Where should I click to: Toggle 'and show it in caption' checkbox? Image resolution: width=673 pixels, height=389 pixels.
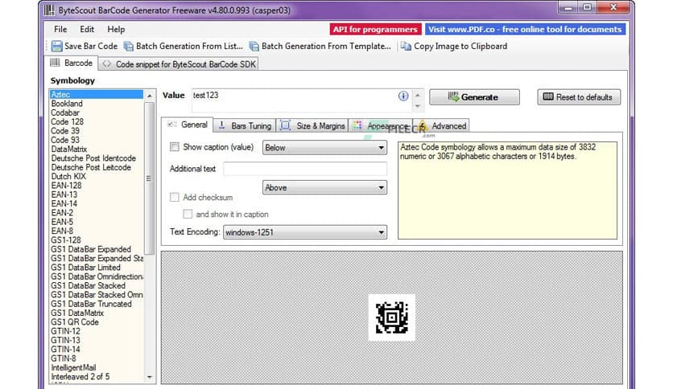click(188, 214)
